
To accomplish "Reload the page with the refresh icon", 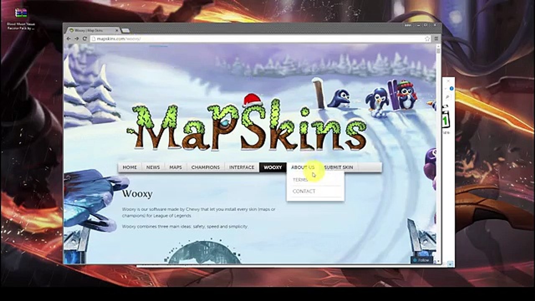I will coord(84,38).
